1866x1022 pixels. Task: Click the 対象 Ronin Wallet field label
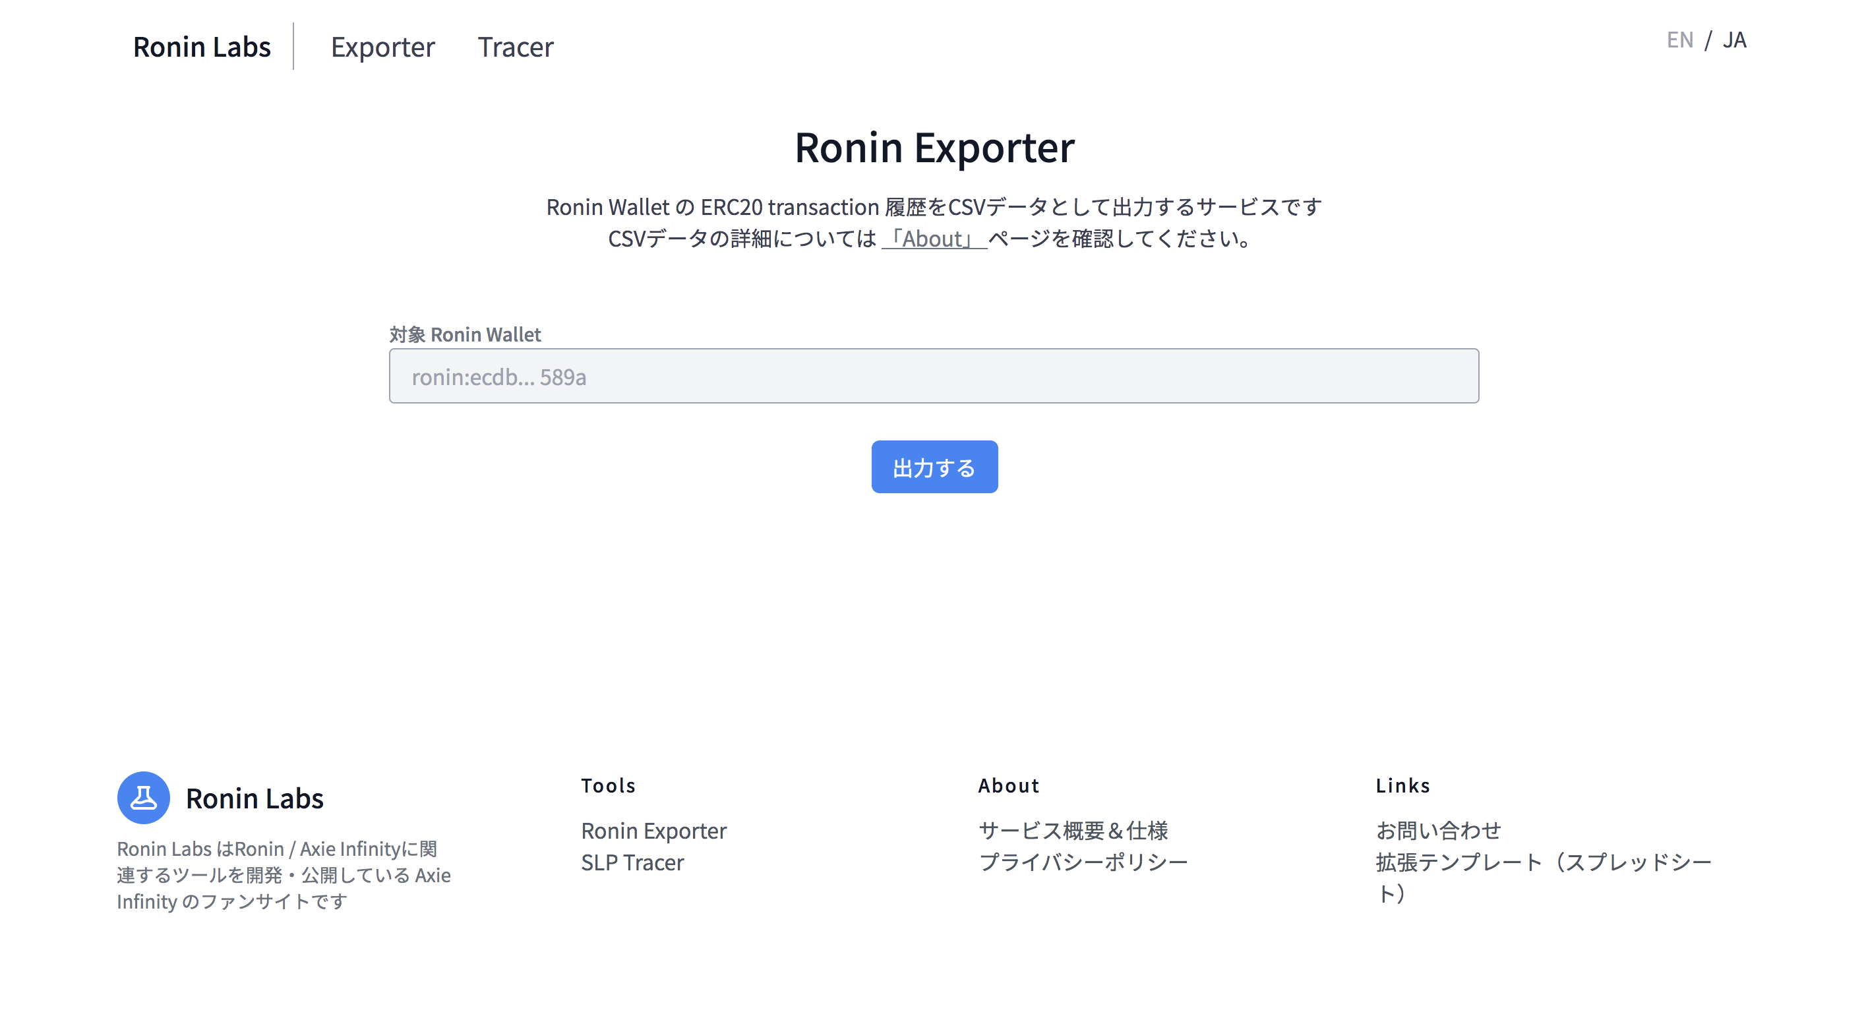[x=465, y=335]
